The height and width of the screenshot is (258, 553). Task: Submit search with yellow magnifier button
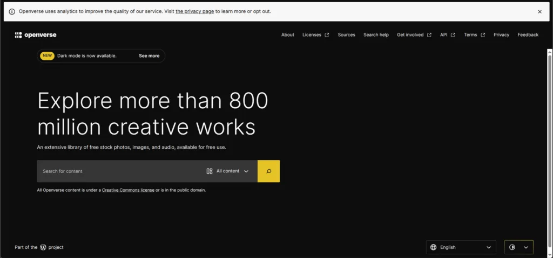pyautogui.click(x=269, y=171)
